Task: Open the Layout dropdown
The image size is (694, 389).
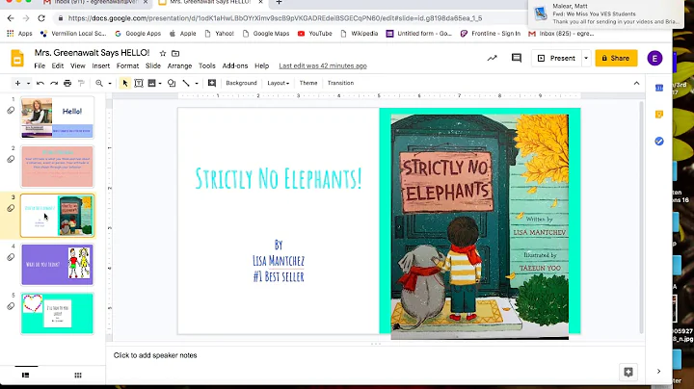Action: [x=279, y=83]
